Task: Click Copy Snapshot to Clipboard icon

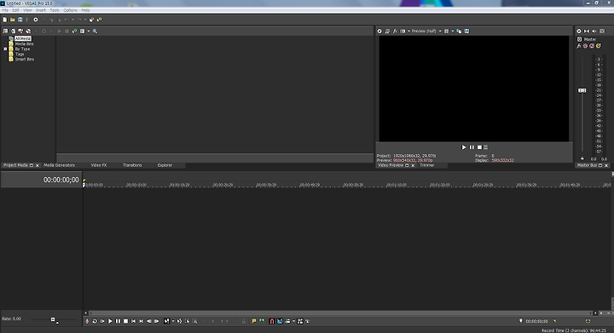Action: coord(459,31)
